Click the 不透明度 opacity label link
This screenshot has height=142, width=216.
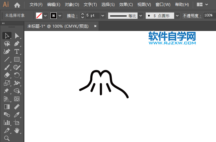pyautogui.click(x=193, y=15)
